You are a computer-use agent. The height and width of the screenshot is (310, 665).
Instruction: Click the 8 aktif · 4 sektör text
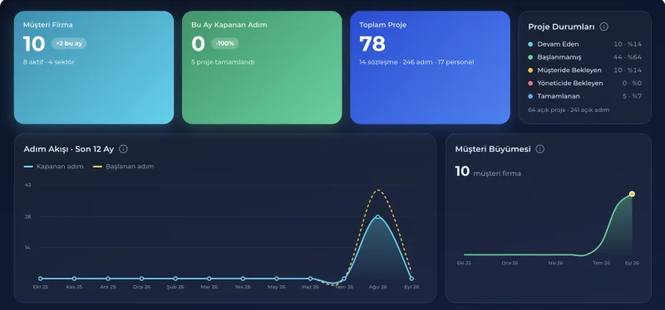click(49, 62)
